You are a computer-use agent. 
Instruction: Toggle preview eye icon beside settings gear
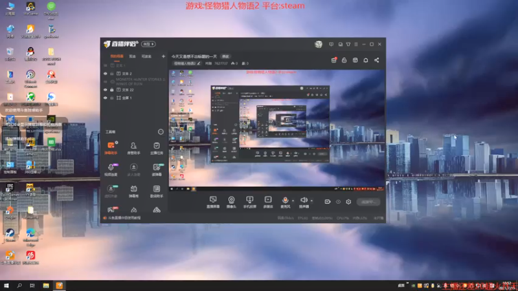338,202
